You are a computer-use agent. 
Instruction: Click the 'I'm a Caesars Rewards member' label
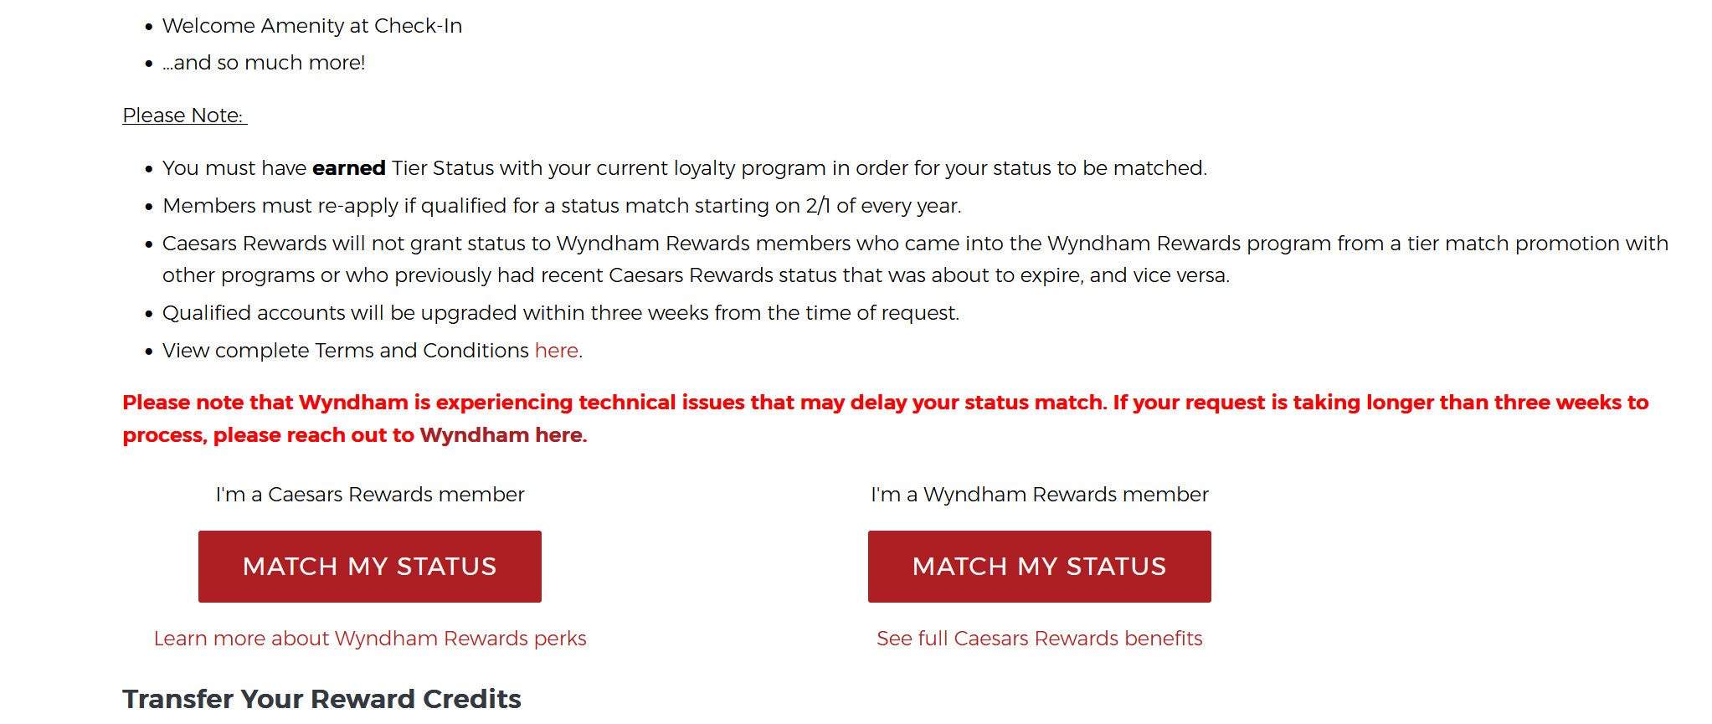pos(369,495)
